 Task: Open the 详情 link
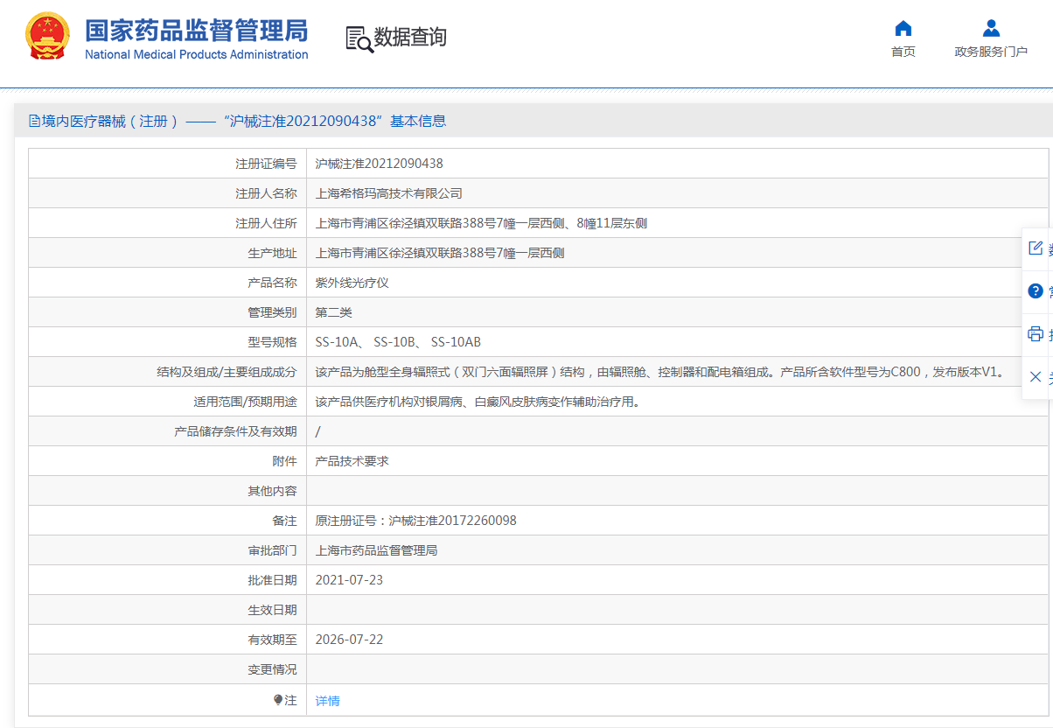pyautogui.click(x=328, y=701)
